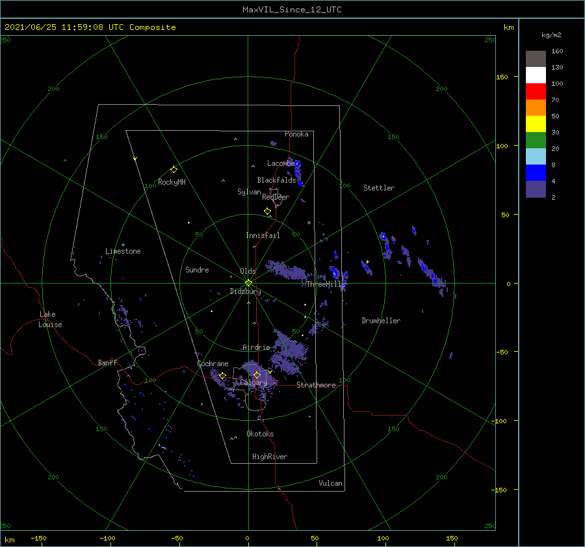Click the 130 legend value
Image resolution: width=585 pixels, height=547 pixels.
point(557,67)
